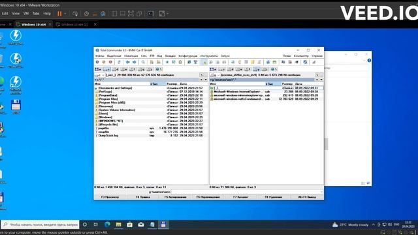The height and width of the screenshot is (235, 418).
Task: Open VMware pause button dropdown arrow
Action: coord(65,14)
